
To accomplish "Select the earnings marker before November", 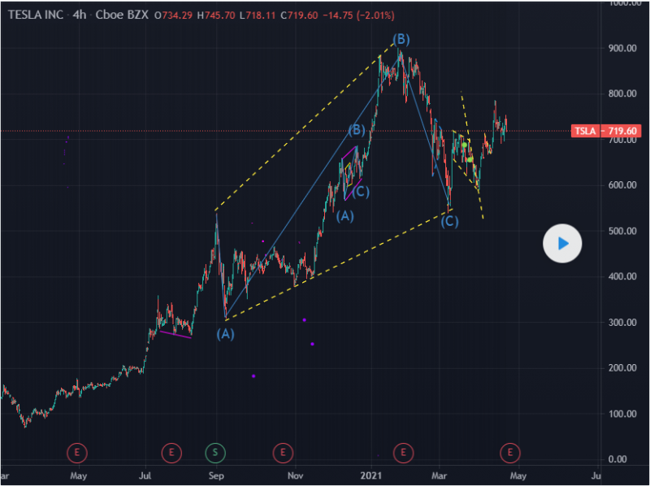I will click(x=282, y=451).
